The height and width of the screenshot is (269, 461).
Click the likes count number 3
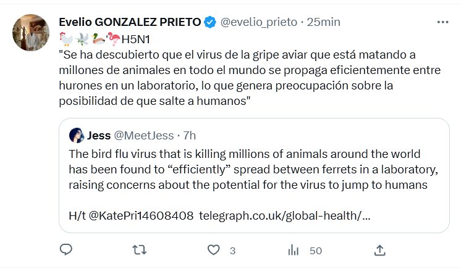232,250
